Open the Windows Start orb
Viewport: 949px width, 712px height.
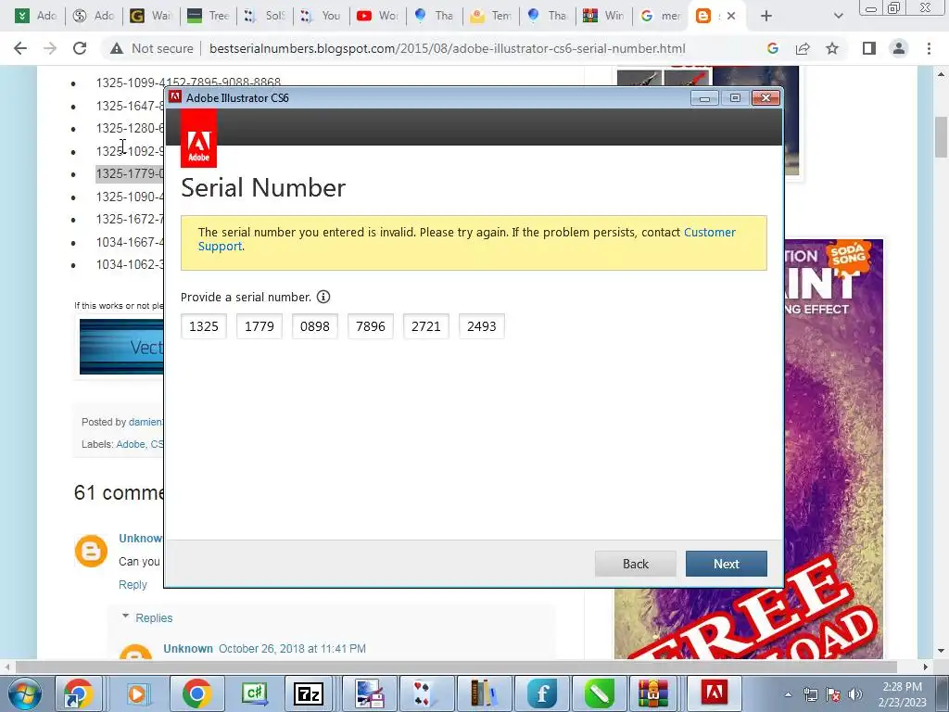pos(24,693)
